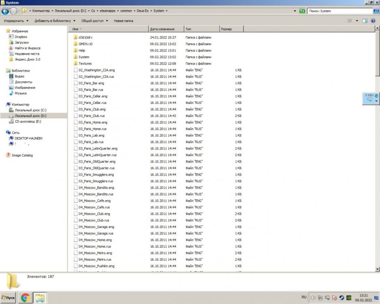Expand the Упорядочить dropdown menu
Image resolution: width=380 pixels, height=304 pixels.
point(16,21)
